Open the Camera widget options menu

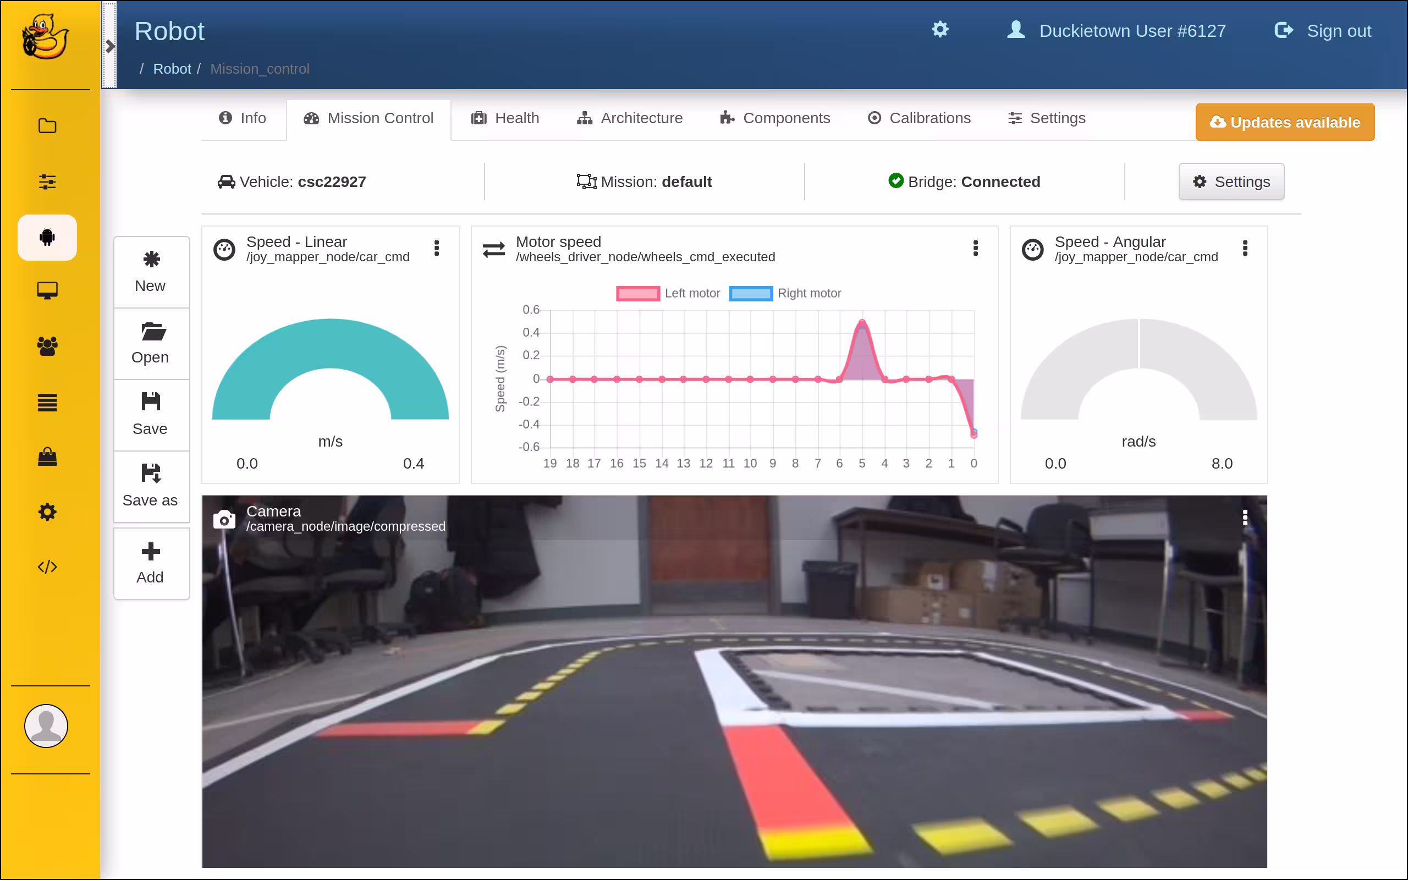click(1246, 517)
